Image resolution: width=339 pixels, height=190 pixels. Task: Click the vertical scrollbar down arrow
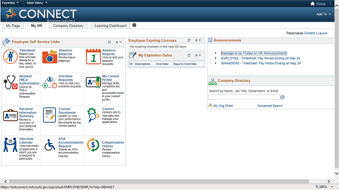(337, 174)
